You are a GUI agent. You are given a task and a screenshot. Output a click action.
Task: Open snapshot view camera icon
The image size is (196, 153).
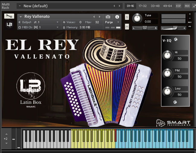(108, 17)
